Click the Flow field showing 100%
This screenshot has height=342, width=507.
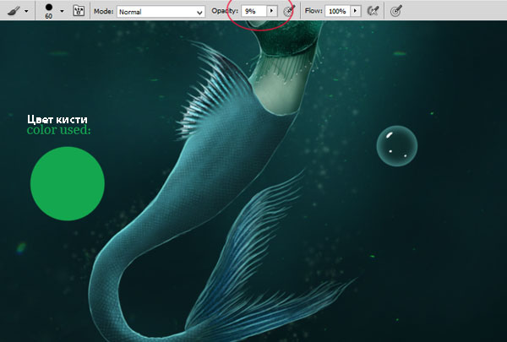point(337,11)
